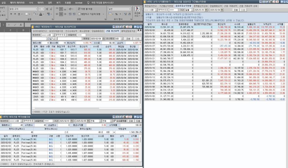Click 다음 button in 4562 window
Viewport: 288px width, 168px height.
(137, 39)
